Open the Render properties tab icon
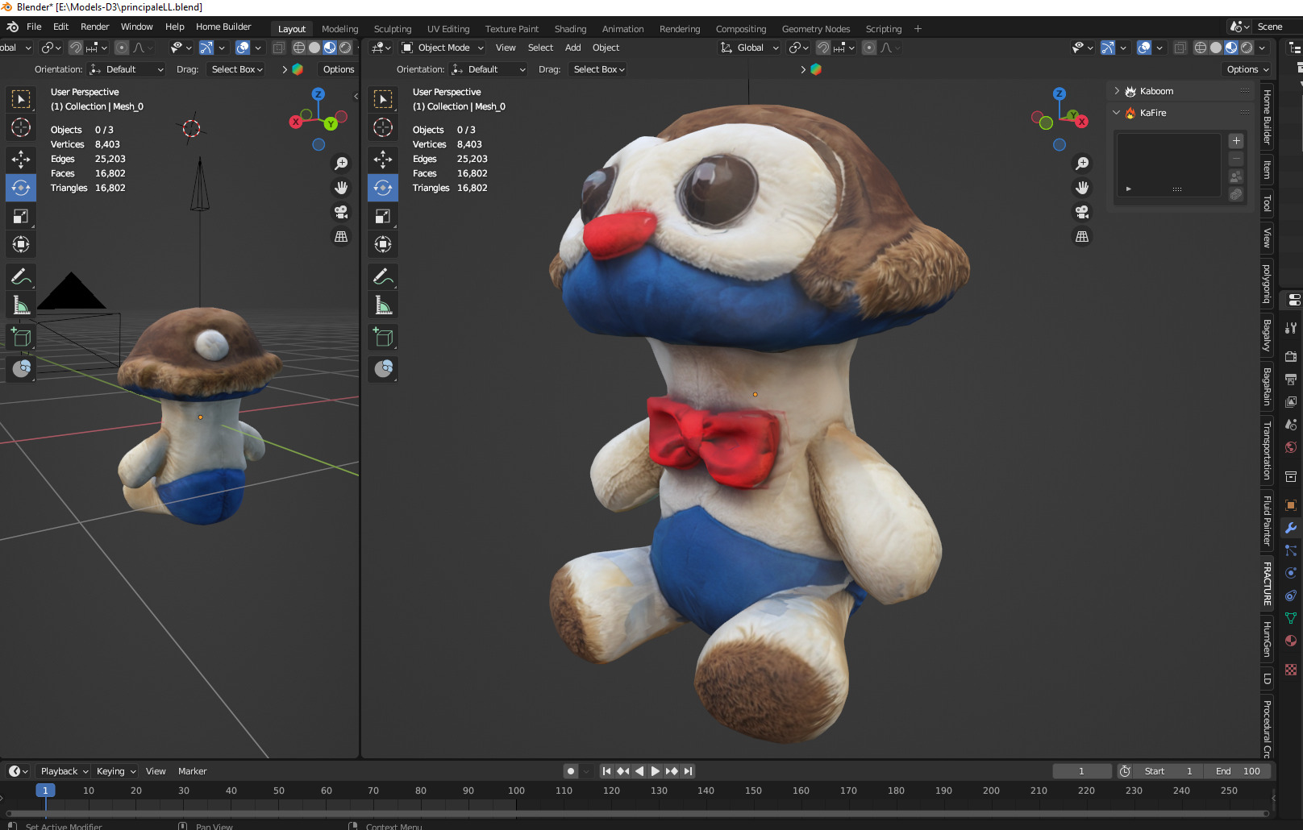 click(1291, 356)
